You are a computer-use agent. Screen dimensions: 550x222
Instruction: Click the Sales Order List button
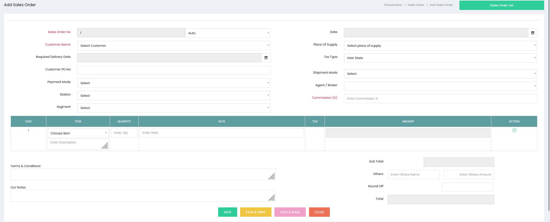(x=502, y=5)
